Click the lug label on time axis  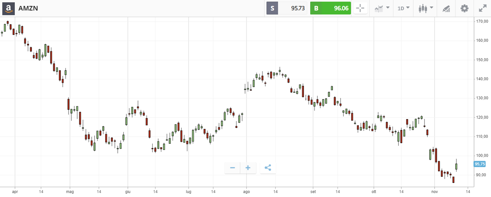coord(188,191)
